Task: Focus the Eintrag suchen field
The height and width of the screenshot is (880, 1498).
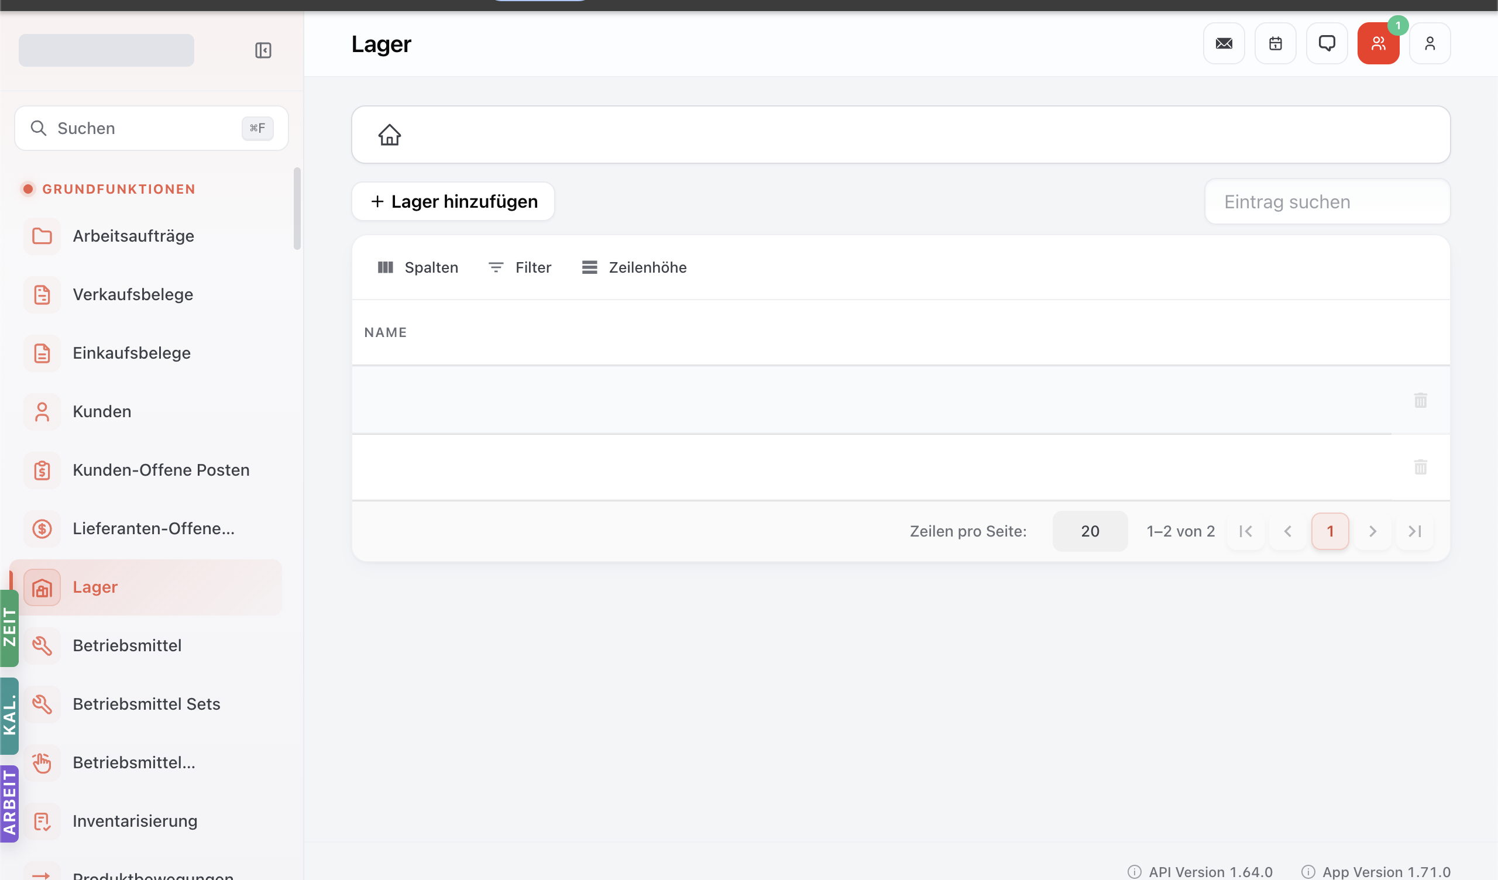Action: click(1327, 201)
